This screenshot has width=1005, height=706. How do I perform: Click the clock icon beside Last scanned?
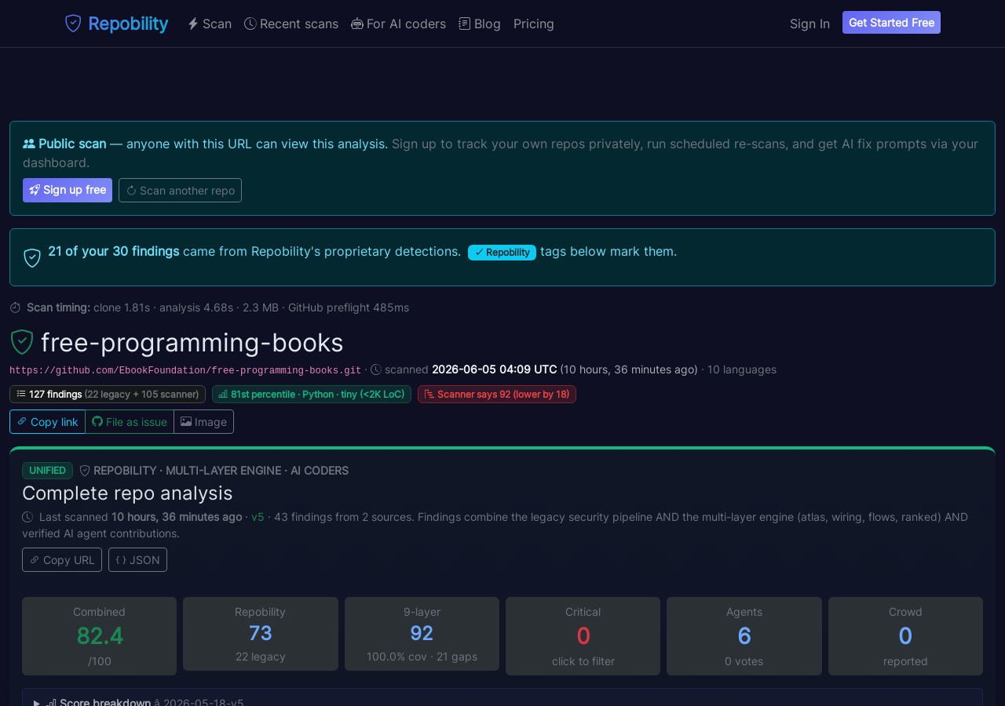(x=27, y=517)
